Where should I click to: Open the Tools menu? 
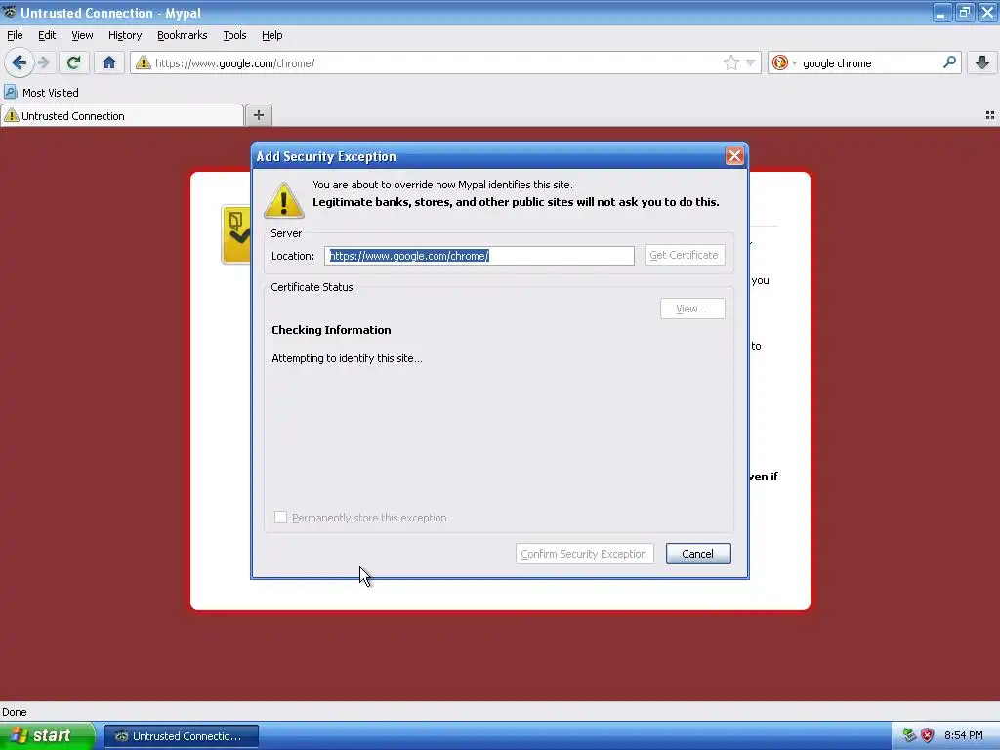(234, 35)
